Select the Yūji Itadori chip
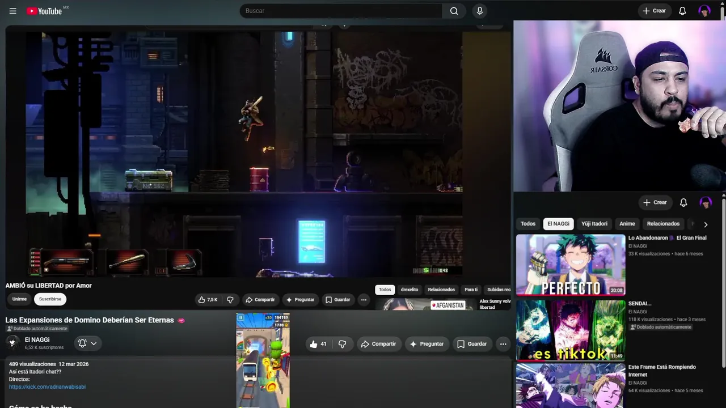This screenshot has height=408, width=726. (x=594, y=224)
